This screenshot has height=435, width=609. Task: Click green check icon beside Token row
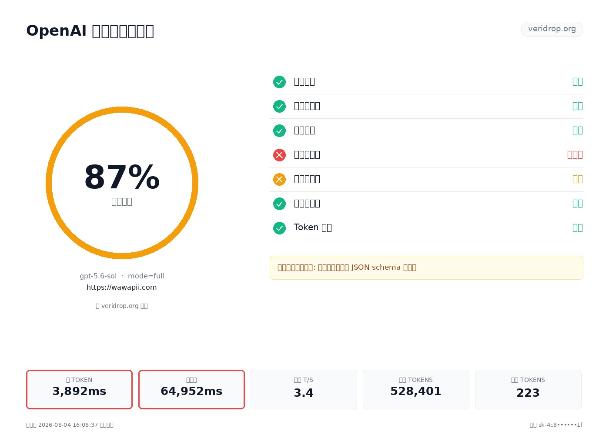coord(279,228)
